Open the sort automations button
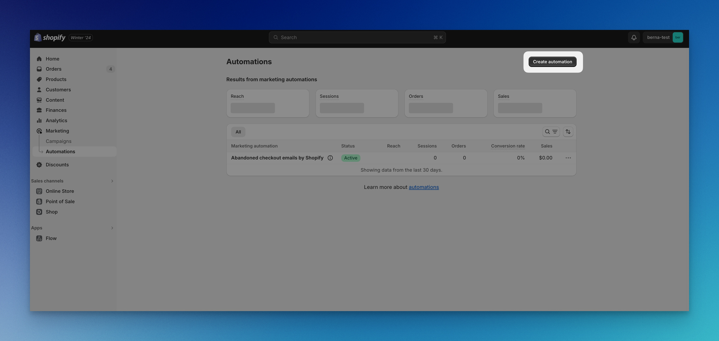This screenshot has width=719, height=341. 568,132
